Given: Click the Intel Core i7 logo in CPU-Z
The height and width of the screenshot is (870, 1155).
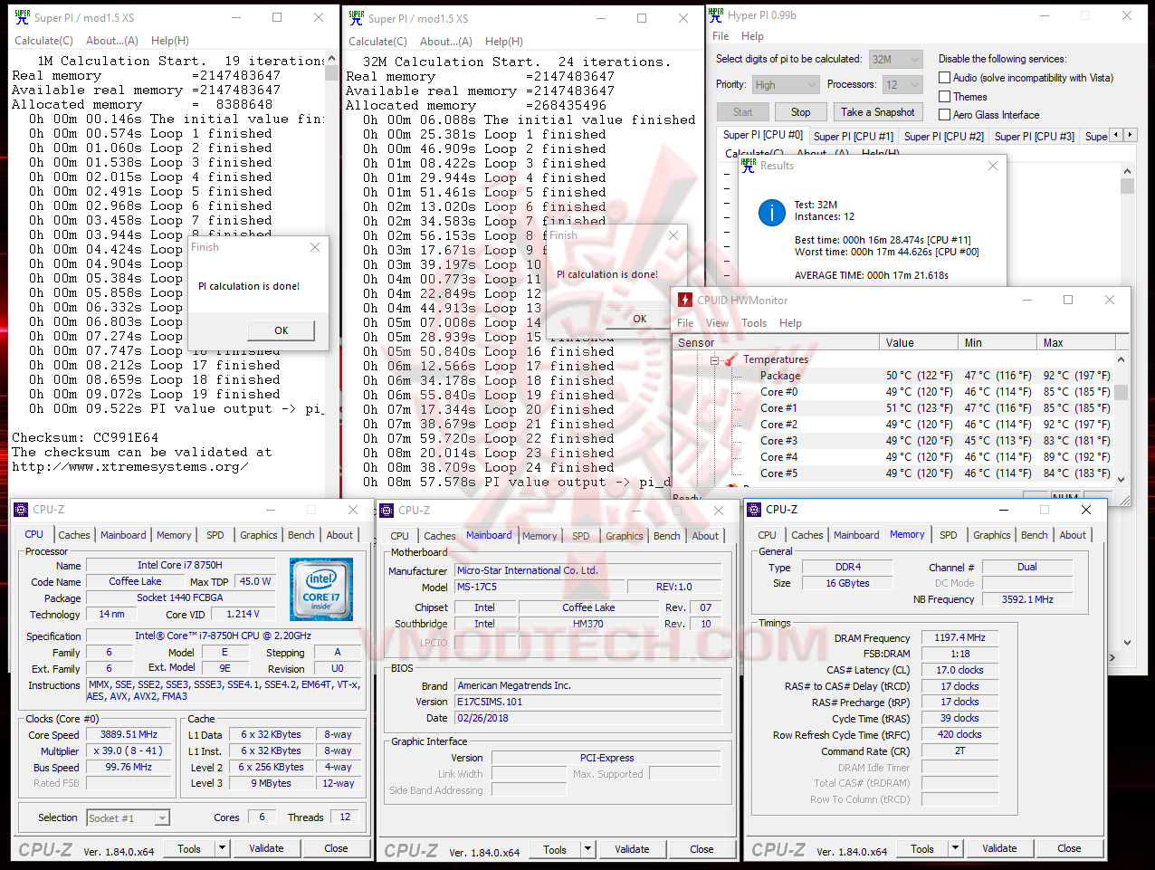Looking at the screenshot, I should 321,589.
